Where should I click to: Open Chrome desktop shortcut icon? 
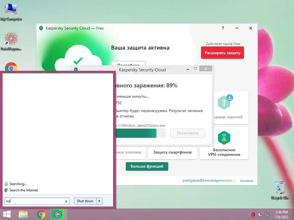(x=11, y=66)
